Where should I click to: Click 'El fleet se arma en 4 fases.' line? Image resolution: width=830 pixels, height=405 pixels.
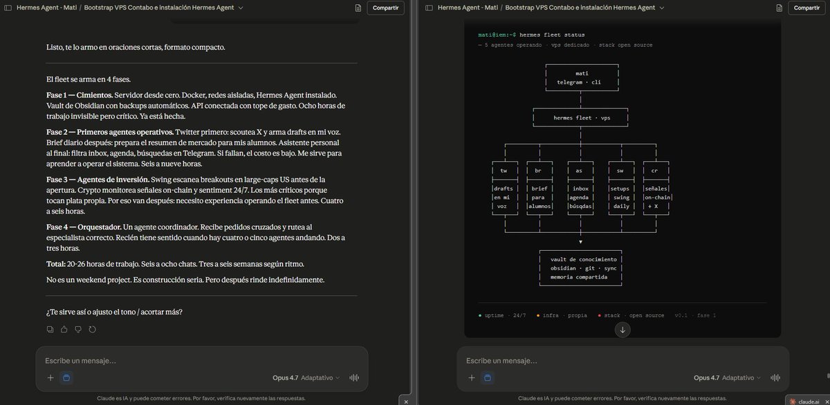[x=89, y=79]
